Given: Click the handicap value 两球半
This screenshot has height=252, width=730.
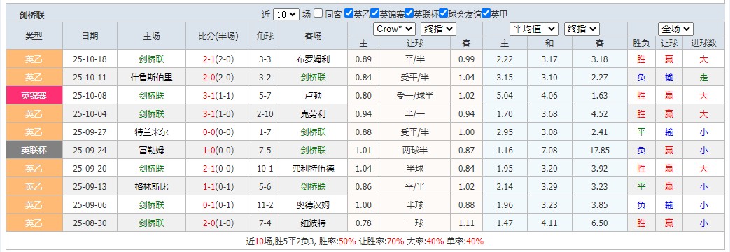Looking at the screenshot, I should (x=415, y=150).
